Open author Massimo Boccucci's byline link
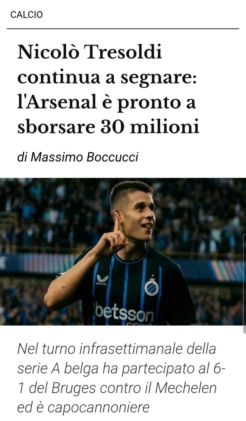This screenshot has width=246, height=421. click(x=84, y=157)
